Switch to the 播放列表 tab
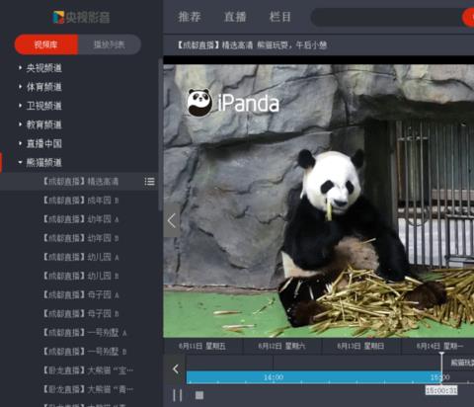The width and height of the screenshot is (474, 407). [110, 44]
